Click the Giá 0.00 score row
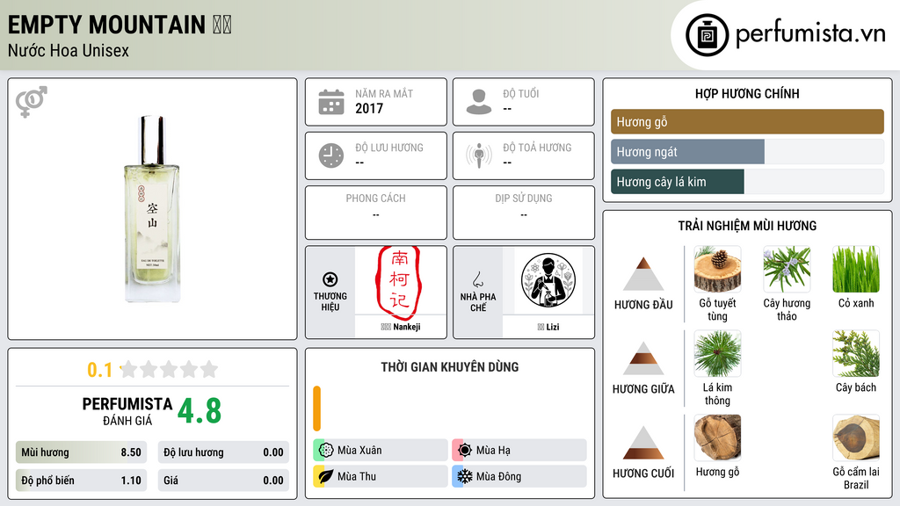 coord(223,481)
